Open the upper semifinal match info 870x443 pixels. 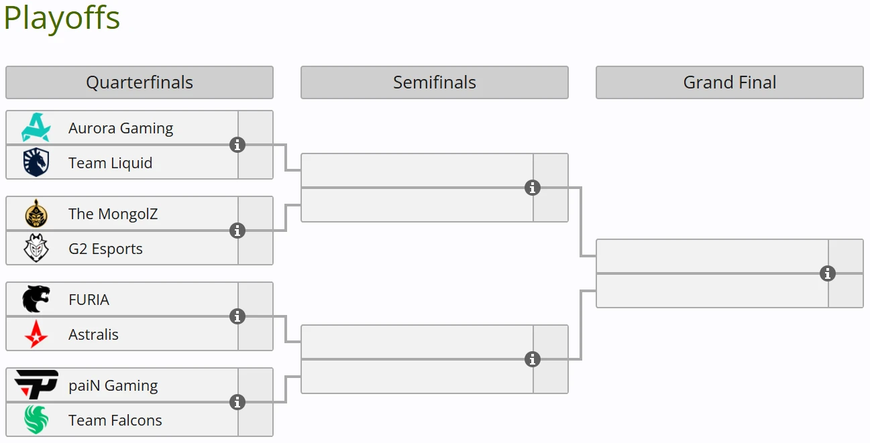pos(533,188)
